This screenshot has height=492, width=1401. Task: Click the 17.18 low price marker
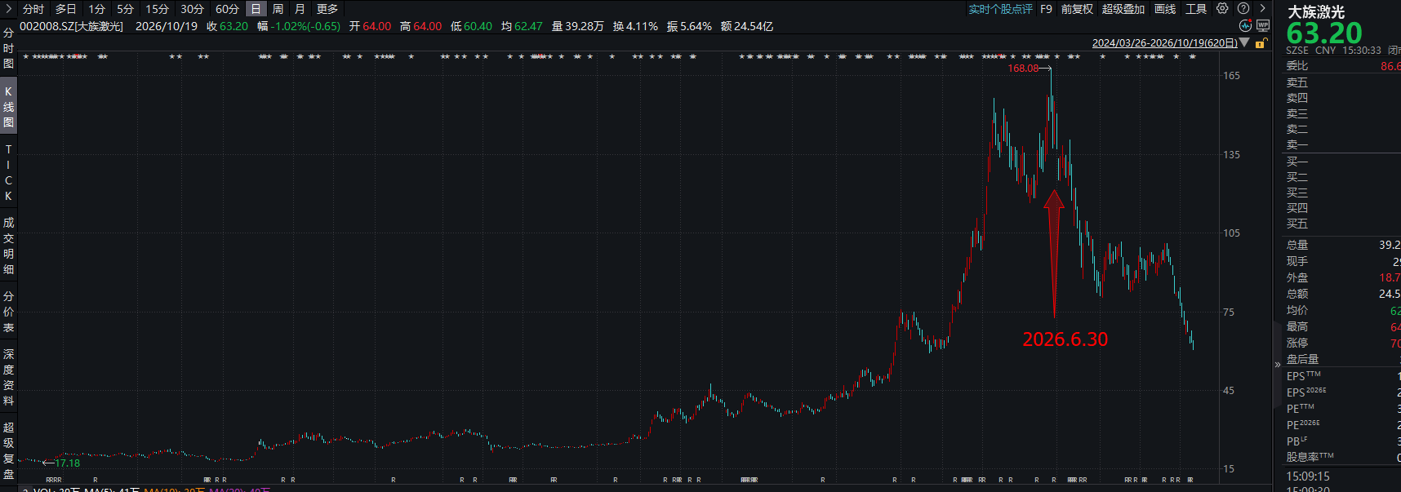click(x=68, y=463)
